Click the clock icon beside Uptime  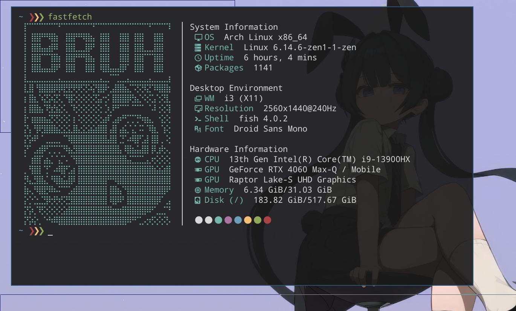(x=198, y=58)
